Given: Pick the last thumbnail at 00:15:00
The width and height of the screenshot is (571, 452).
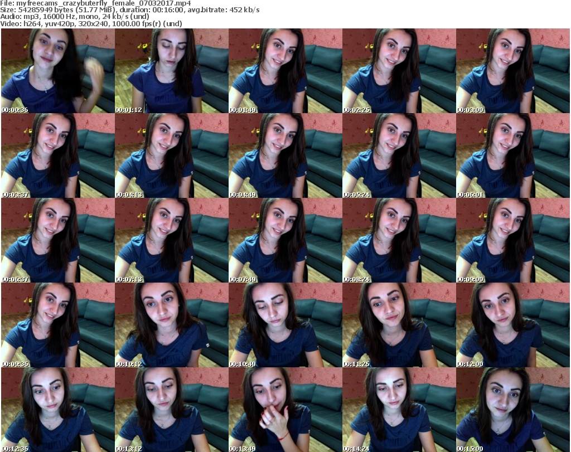Looking at the screenshot, I should pos(513,410).
